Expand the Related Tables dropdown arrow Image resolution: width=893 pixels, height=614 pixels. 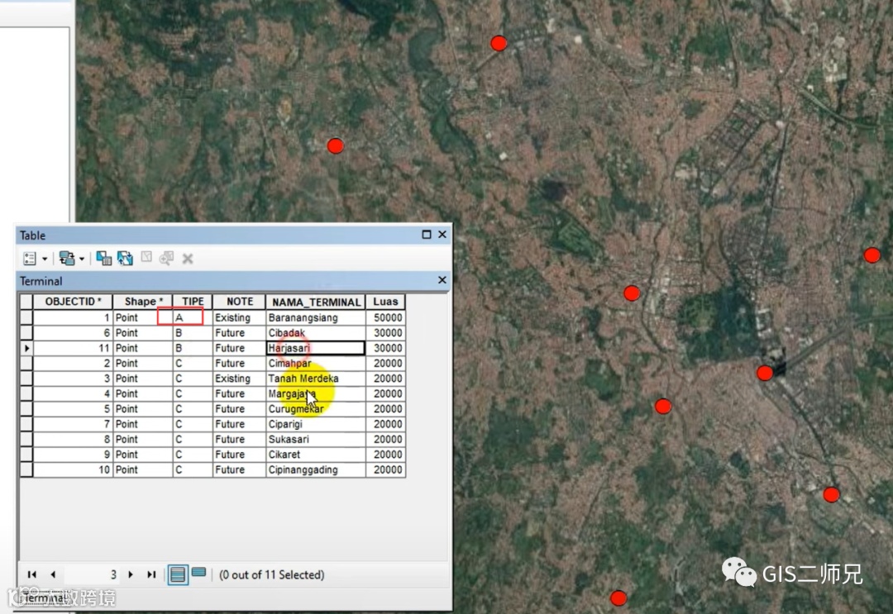tap(82, 259)
